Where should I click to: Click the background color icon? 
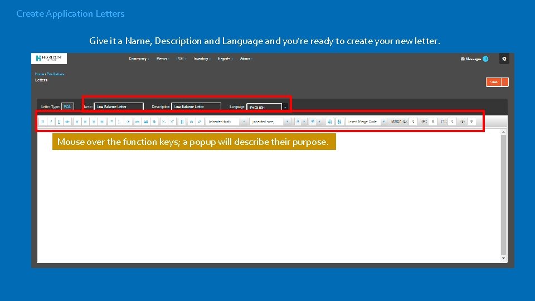click(313, 122)
